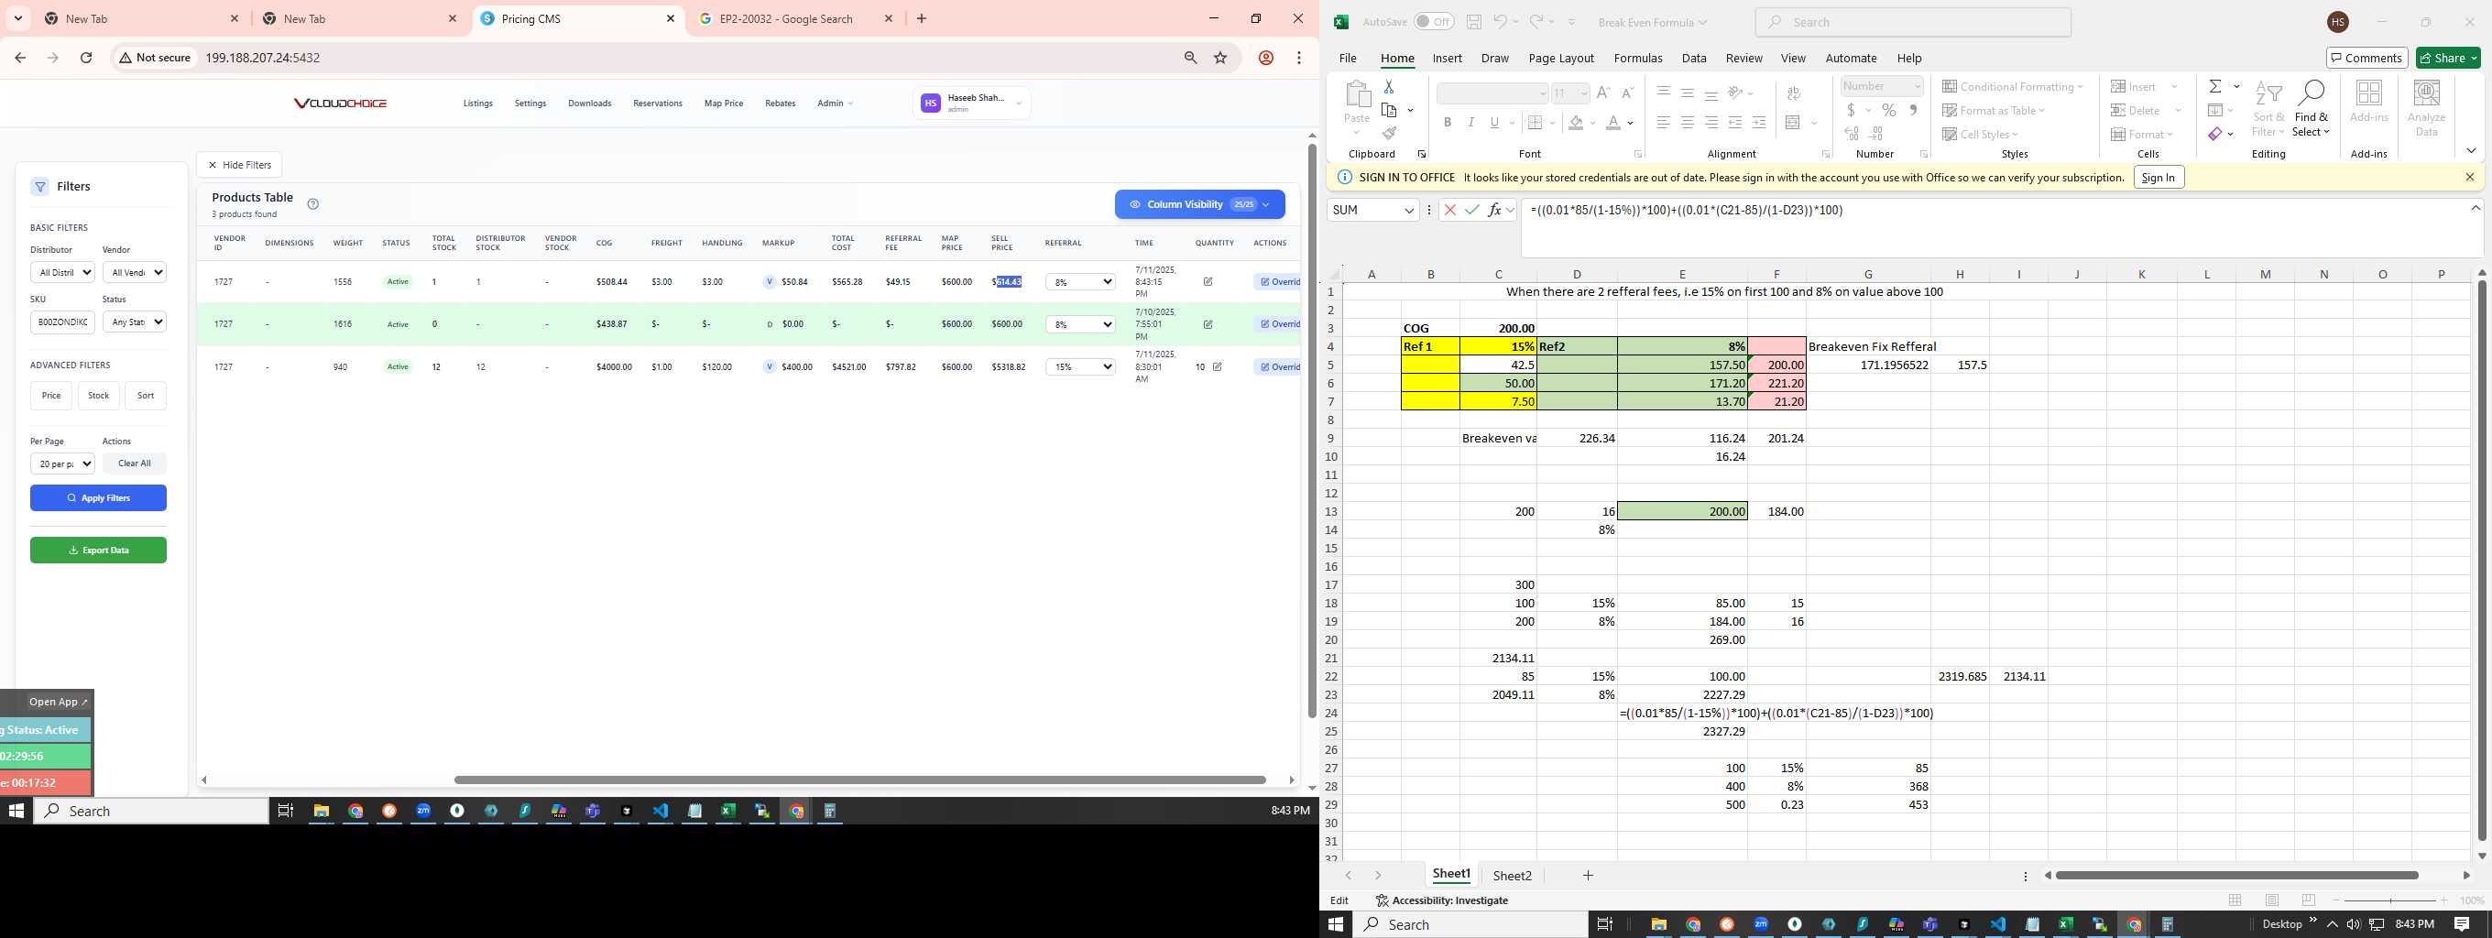Viewport: 2492px width, 938px height.
Task: Open the Number Format dropdown in Excel
Action: (x=1917, y=86)
